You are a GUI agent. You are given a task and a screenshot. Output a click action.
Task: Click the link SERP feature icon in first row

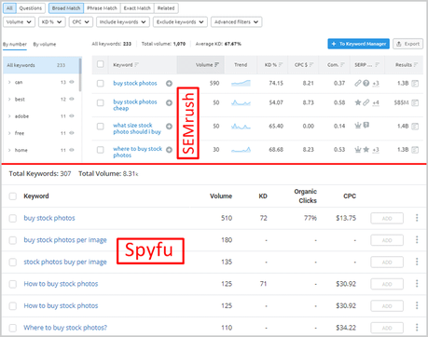[358, 83]
